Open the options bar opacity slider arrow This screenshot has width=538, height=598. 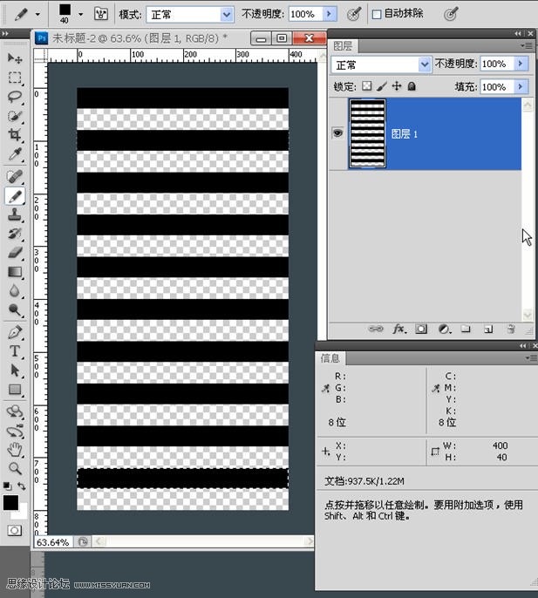[x=330, y=15]
